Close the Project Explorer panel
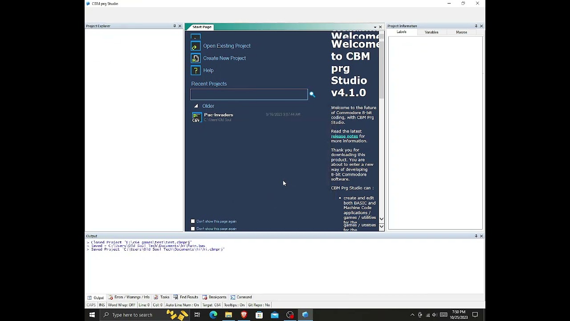The width and height of the screenshot is (570, 321). [180, 26]
